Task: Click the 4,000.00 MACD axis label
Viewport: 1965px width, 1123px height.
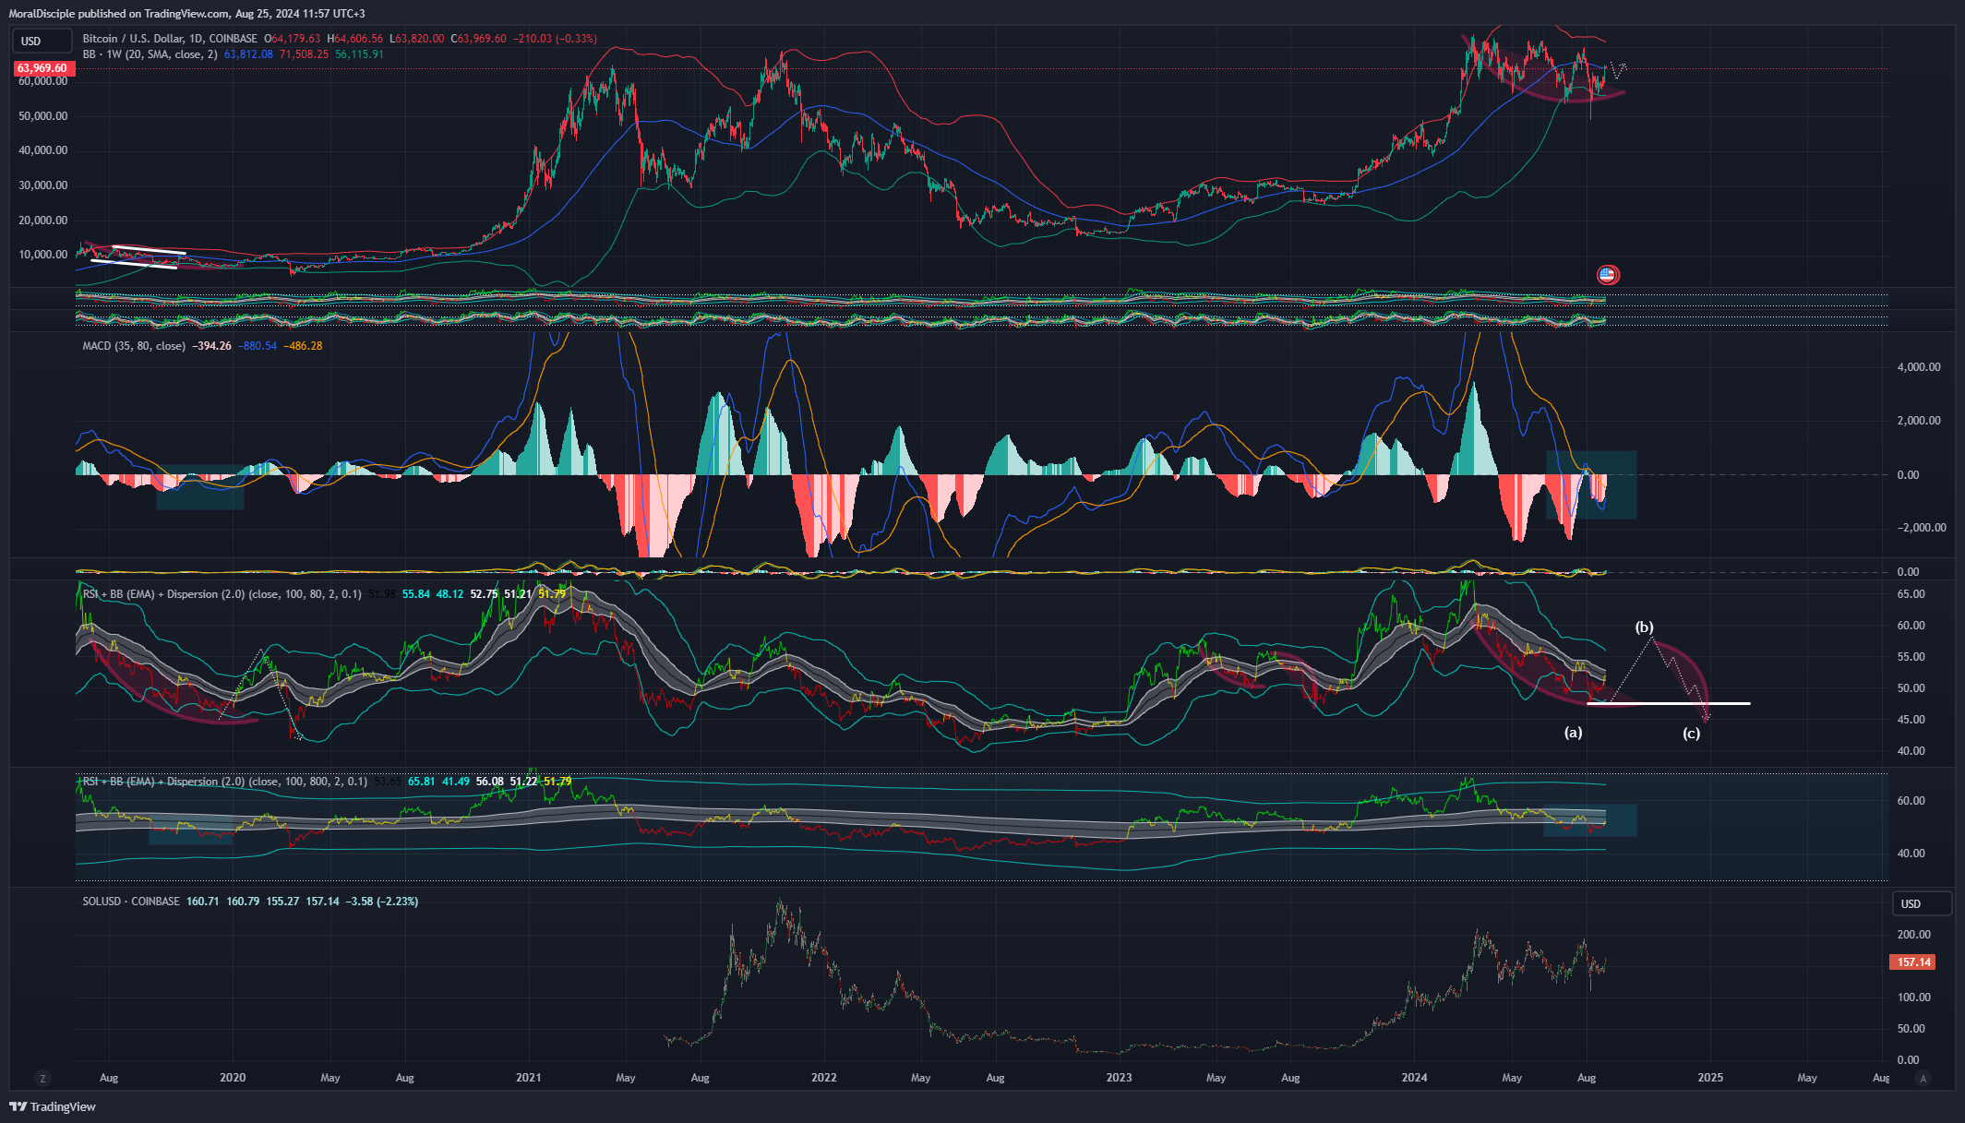Action: click(1919, 367)
